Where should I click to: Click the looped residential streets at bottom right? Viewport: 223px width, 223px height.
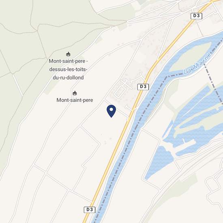[x=213, y=189]
